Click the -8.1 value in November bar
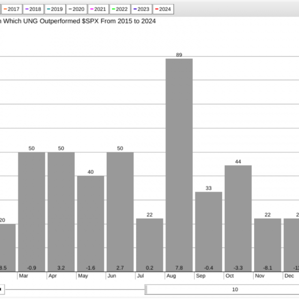The image size is (299, 299). 268,268
